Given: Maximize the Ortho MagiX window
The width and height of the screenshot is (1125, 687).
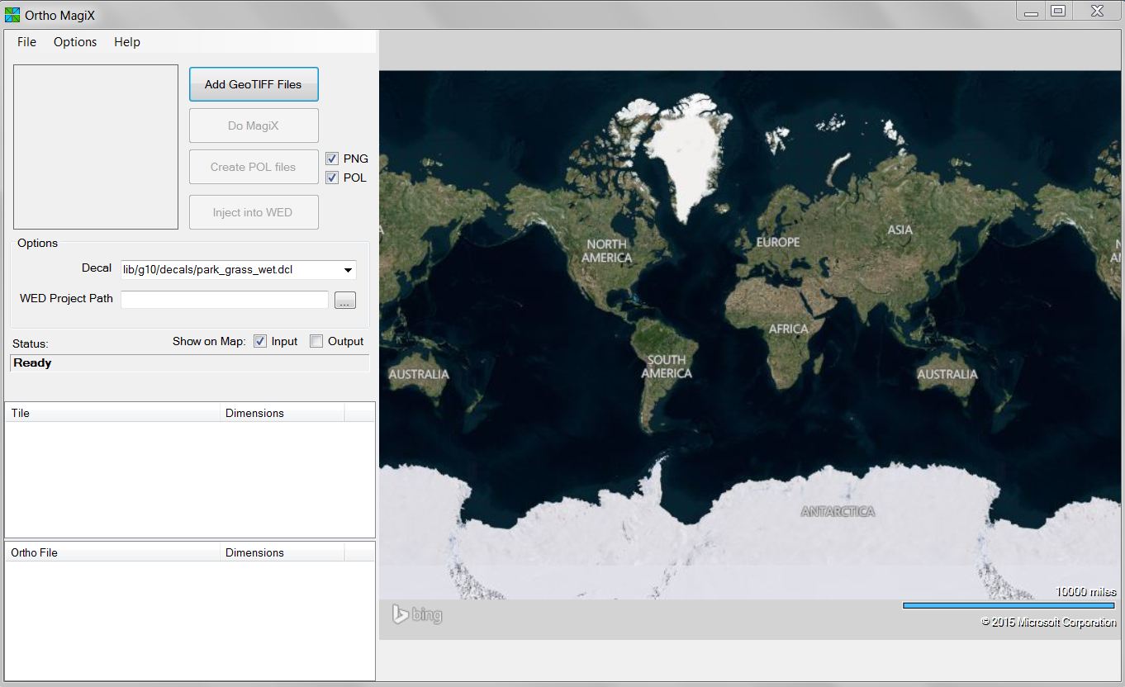Looking at the screenshot, I should pos(1058,12).
